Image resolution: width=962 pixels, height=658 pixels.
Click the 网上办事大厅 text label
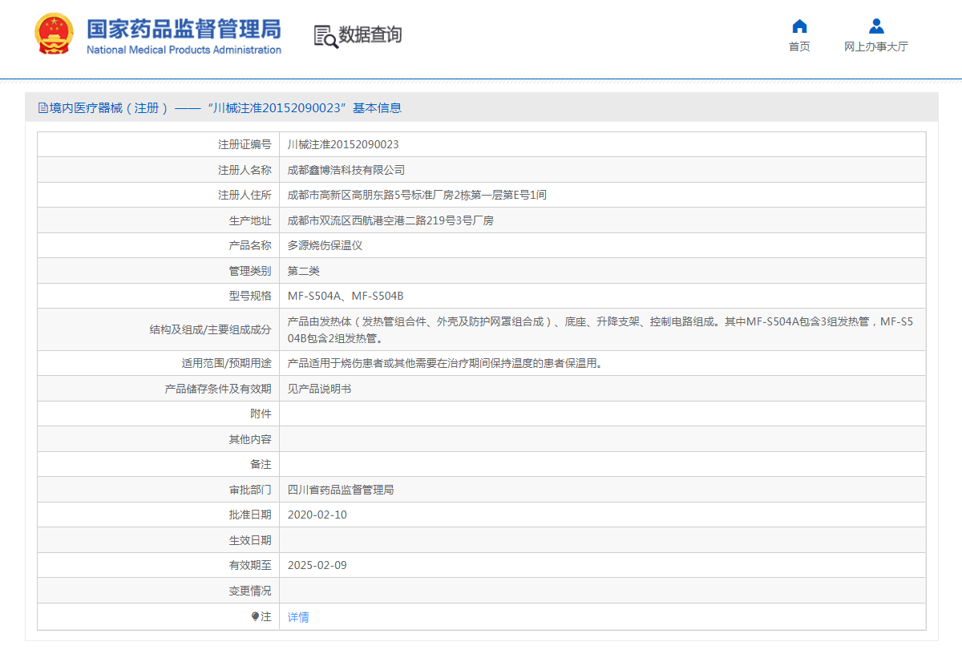tap(876, 46)
